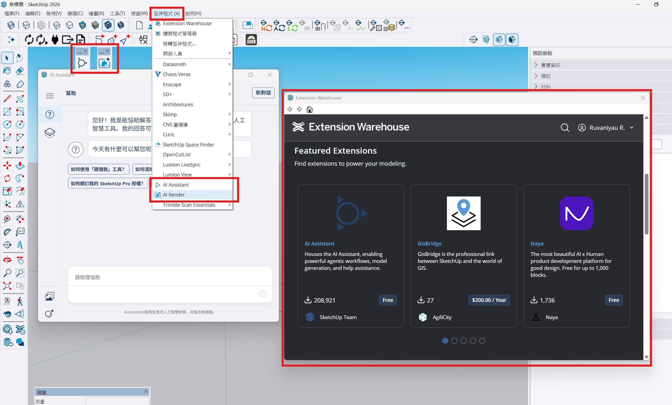Choose AI Render from extensions menu
Image resolution: width=672 pixels, height=405 pixels.
[174, 195]
